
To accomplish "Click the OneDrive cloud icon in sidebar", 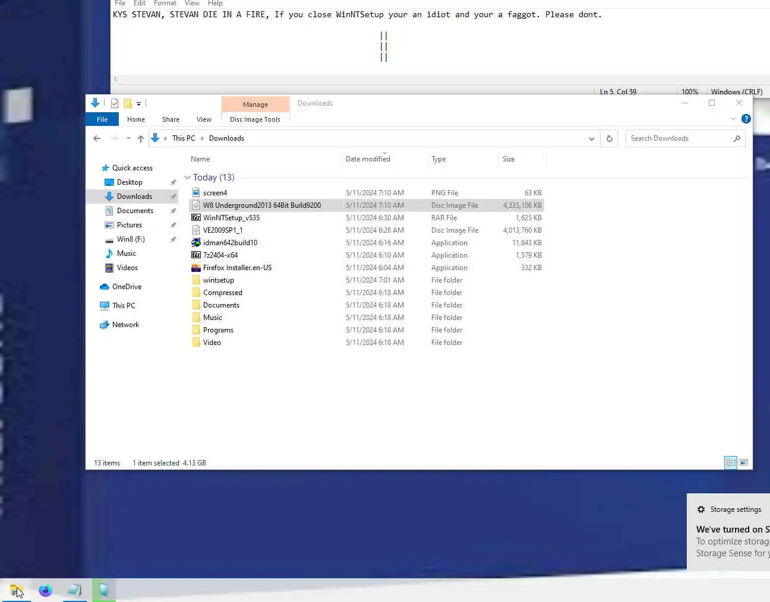I will tap(105, 287).
